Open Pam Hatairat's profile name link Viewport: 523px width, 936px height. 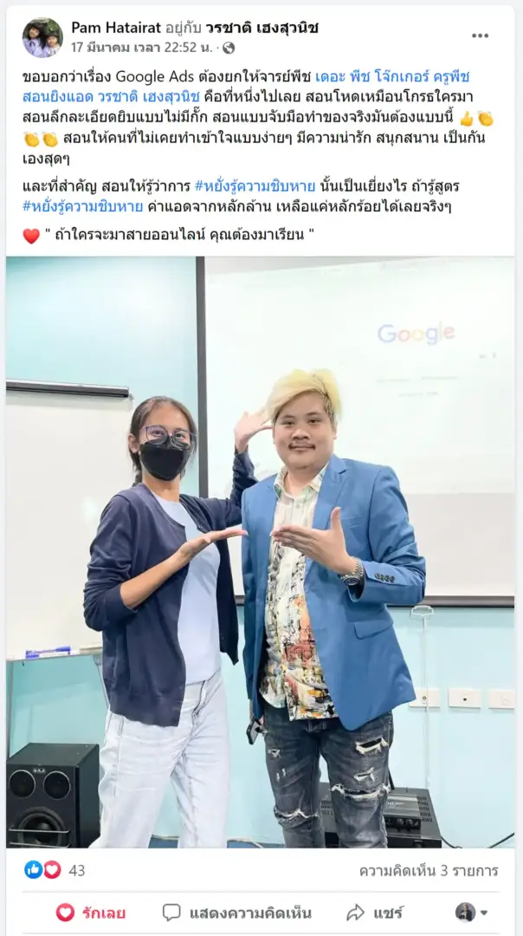click(x=116, y=28)
